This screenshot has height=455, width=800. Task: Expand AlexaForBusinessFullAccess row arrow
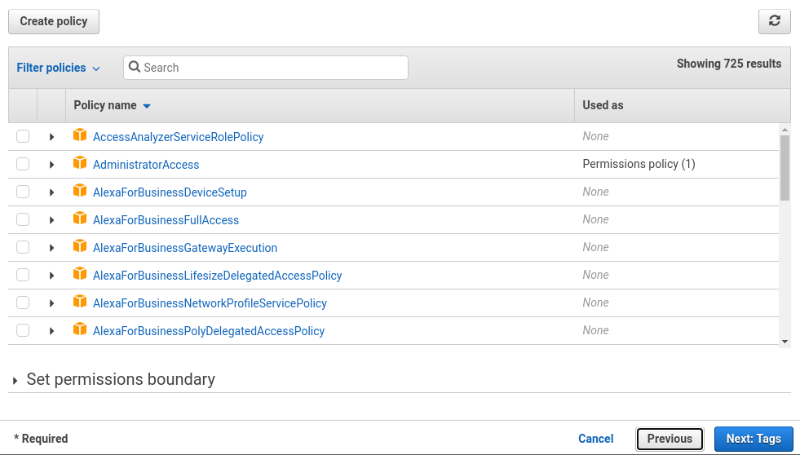point(51,220)
